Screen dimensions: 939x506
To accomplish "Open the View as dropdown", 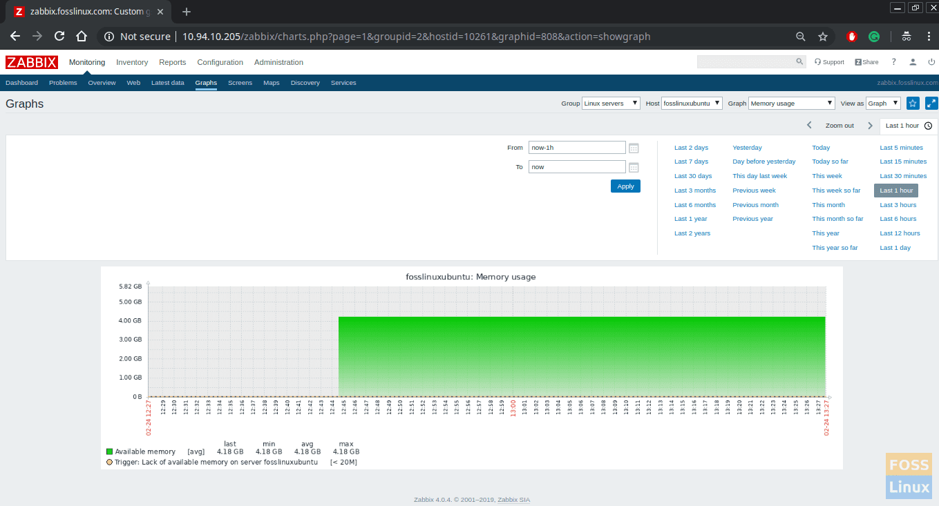I will tap(883, 104).
